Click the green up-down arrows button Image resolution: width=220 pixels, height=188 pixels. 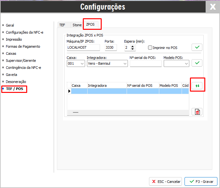click(197, 86)
